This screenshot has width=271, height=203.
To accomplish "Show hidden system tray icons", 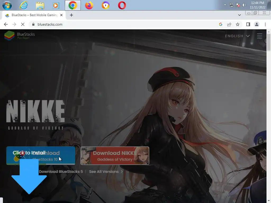I will (x=225, y=5).
